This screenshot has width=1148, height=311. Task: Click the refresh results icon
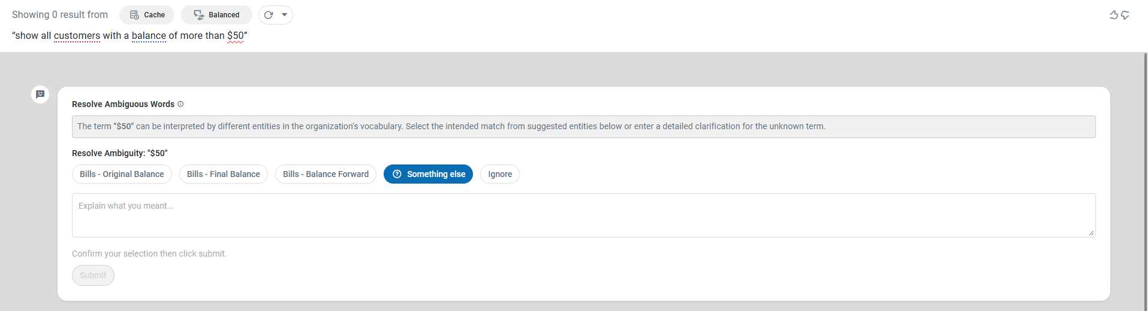pos(269,15)
